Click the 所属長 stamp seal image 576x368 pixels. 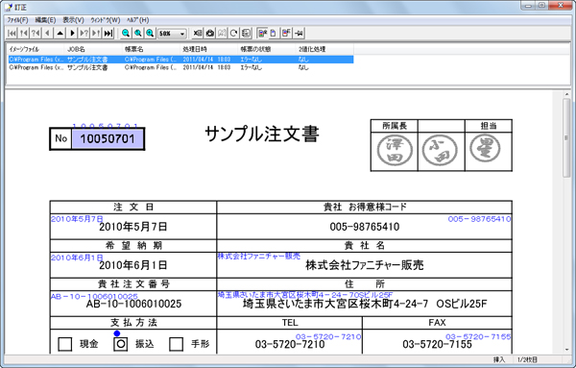click(x=395, y=150)
